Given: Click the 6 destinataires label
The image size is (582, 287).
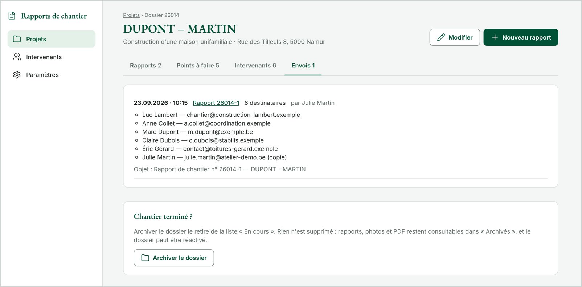Looking at the screenshot, I should tap(265, 103).
